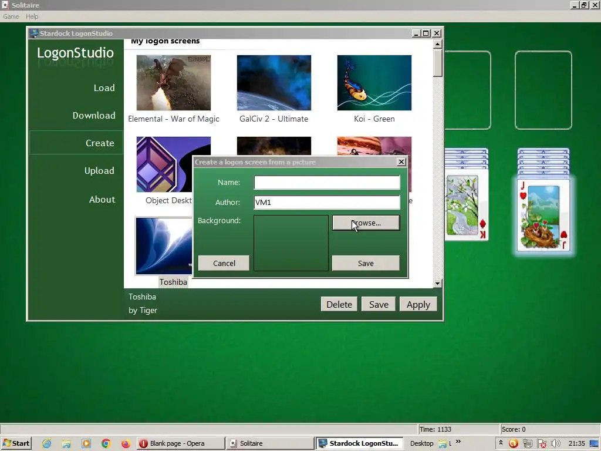Image resolution: width=601 pixels, height=451 pixels.
Task: Click the empty foundation slot on far right
Action: click(x=543, y=90)
